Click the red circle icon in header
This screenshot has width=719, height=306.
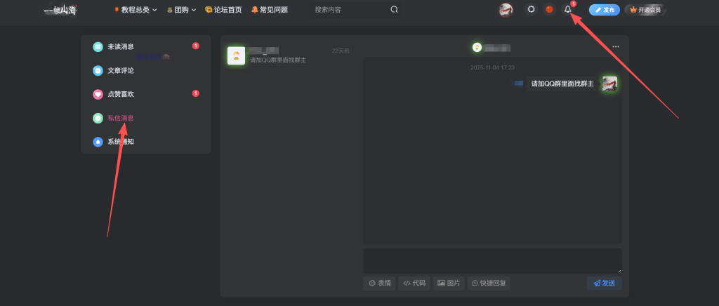pyautogui.click(x=549, y=10)
